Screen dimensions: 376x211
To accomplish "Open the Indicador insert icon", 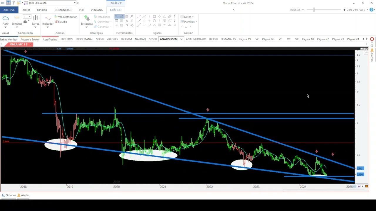I will [48, 18].
